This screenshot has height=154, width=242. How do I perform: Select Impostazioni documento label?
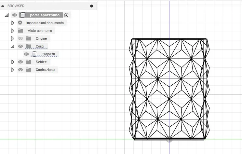click(x=45, y=23)
